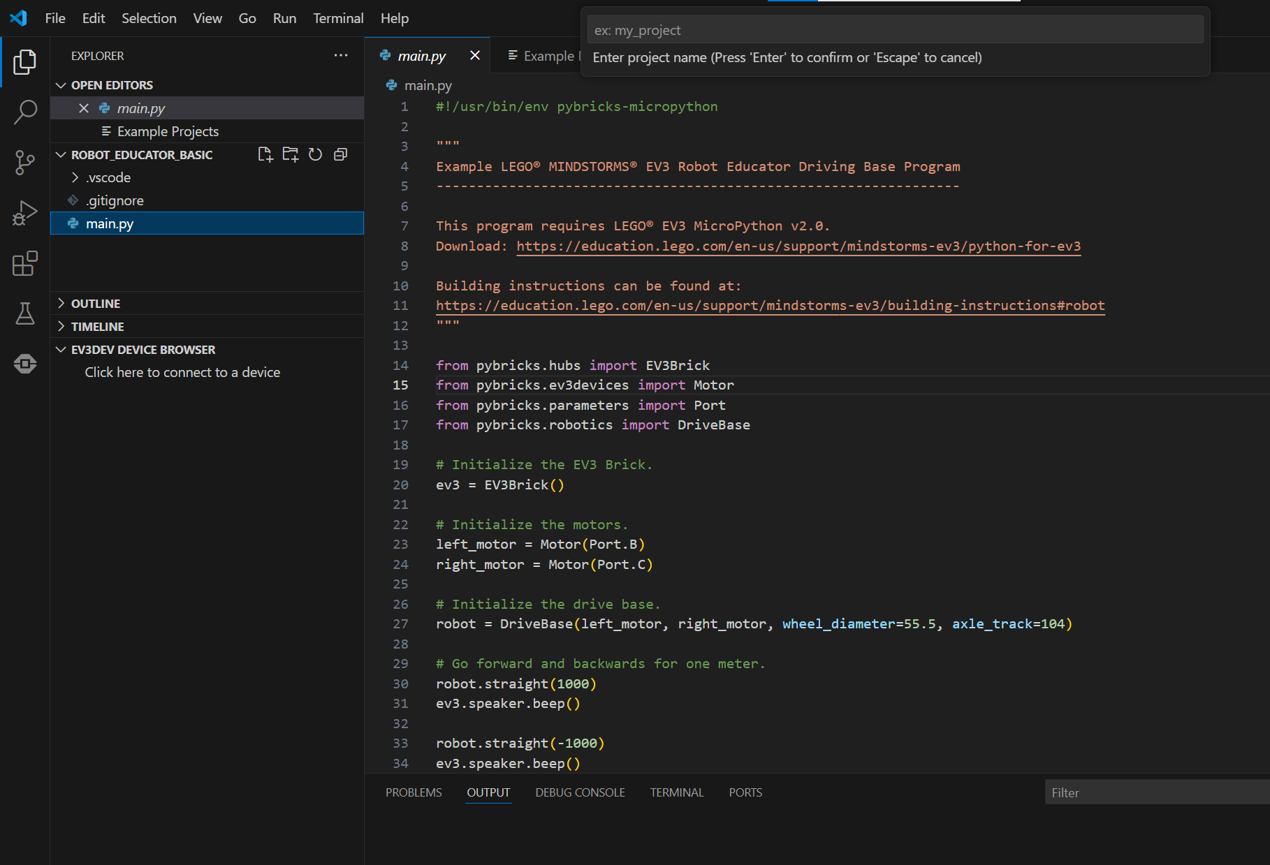Screen dimensions: 1270x865
Task: Click the EXPLORER panel title
Action: tap(97, 56)
